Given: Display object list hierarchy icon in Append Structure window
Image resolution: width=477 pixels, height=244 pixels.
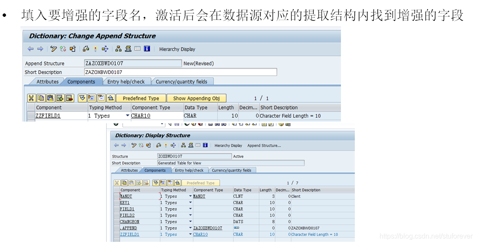Looking at the screenshot, I should [119, 49].
